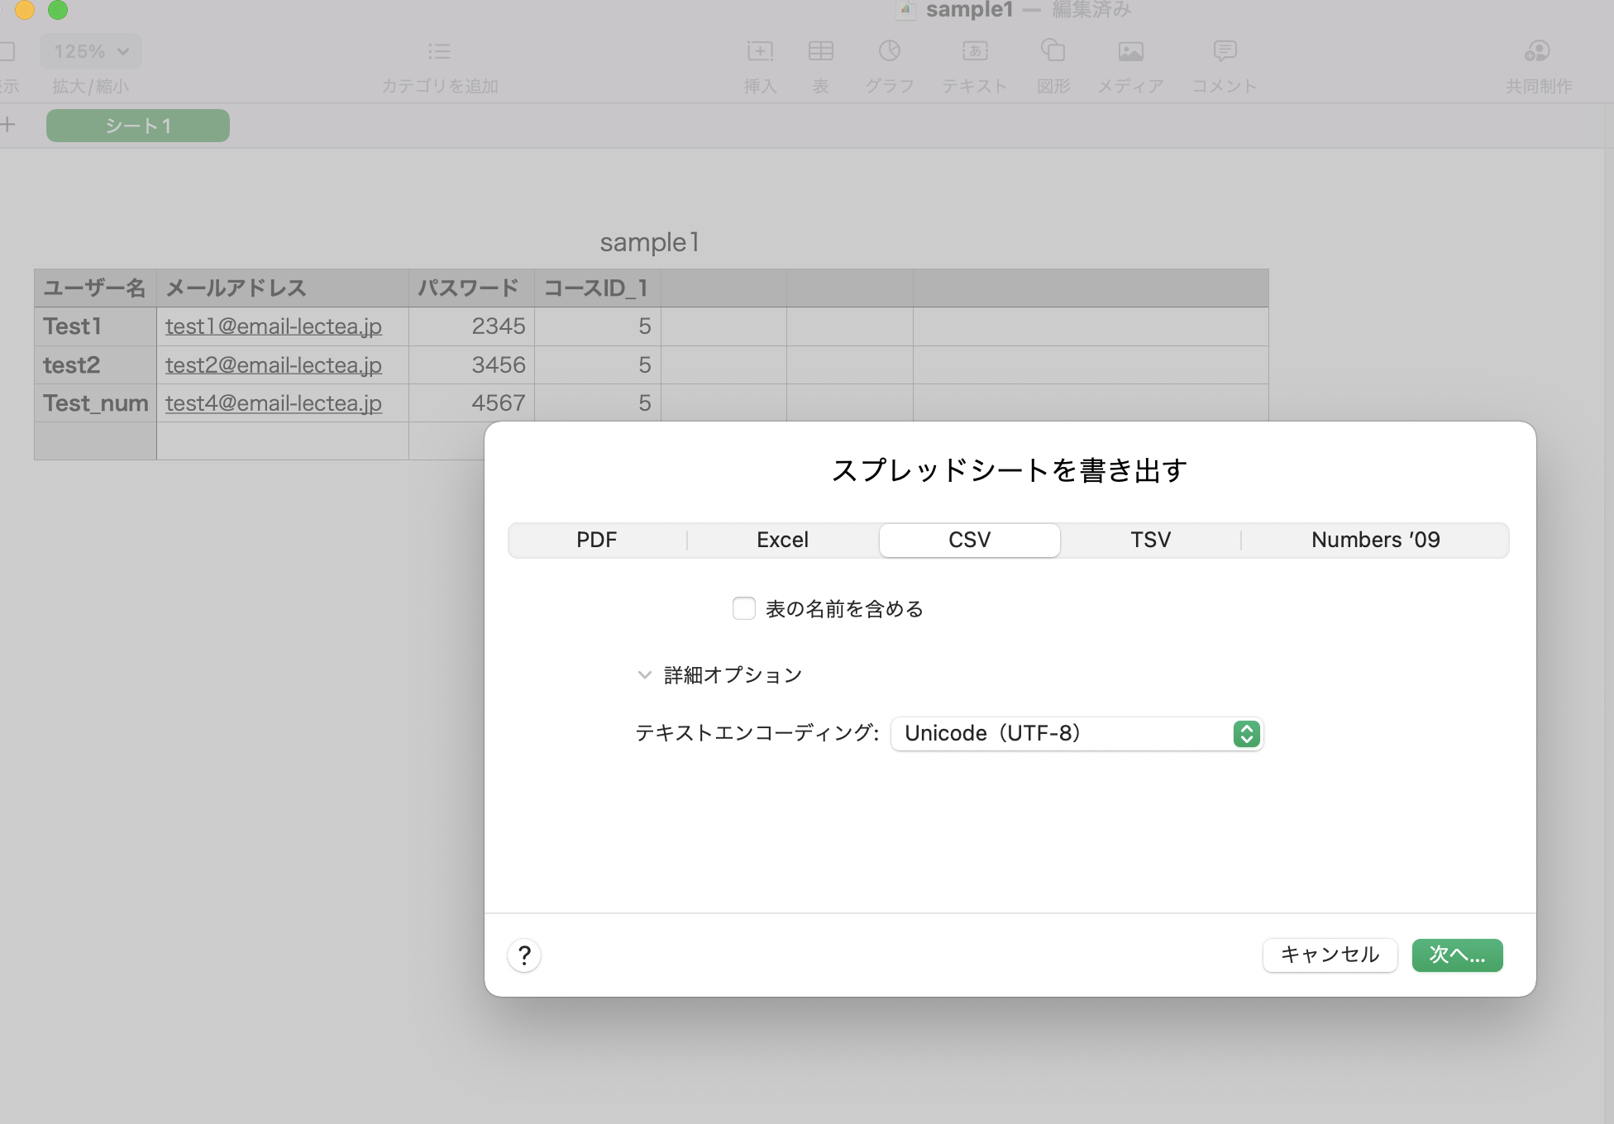This screenshot has height=1124, width=1614.
Task: Click the Collaborate (共同制作) icon
Action: click(1538, 52)
